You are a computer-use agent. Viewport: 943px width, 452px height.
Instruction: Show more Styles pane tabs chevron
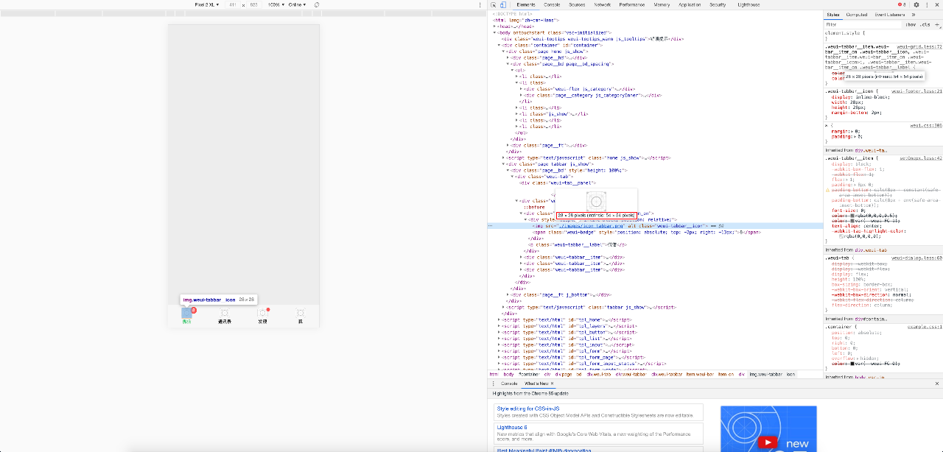click(x=914, y=15)
